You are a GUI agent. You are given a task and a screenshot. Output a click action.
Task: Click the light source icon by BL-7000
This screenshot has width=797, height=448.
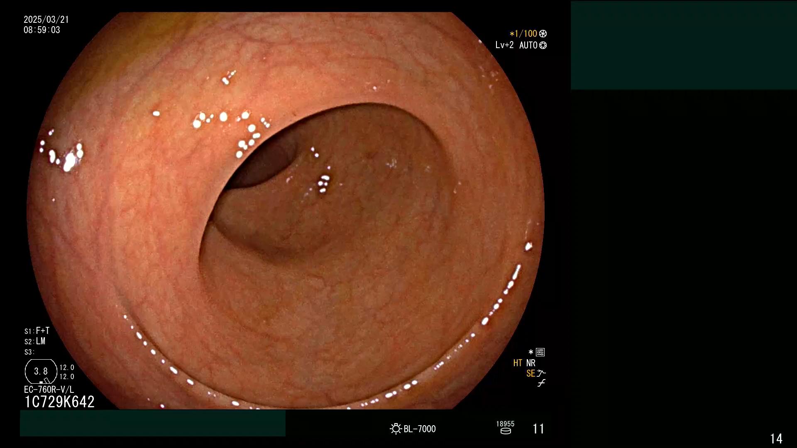click(x=396, y=429)
